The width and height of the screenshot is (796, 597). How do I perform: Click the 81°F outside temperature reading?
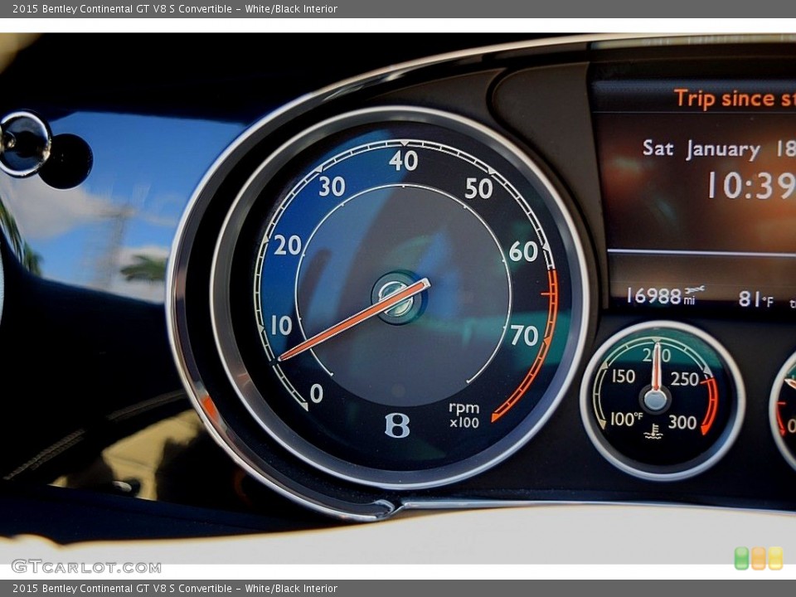[x=756, y=299]
